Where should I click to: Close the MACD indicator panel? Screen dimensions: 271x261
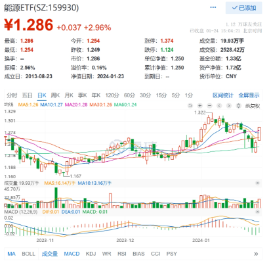coord(257,212)
